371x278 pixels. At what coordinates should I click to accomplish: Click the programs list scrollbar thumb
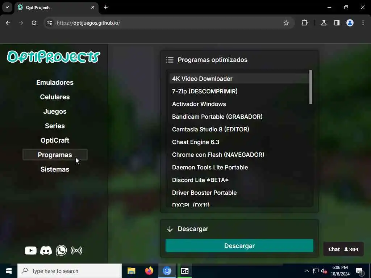310,87
